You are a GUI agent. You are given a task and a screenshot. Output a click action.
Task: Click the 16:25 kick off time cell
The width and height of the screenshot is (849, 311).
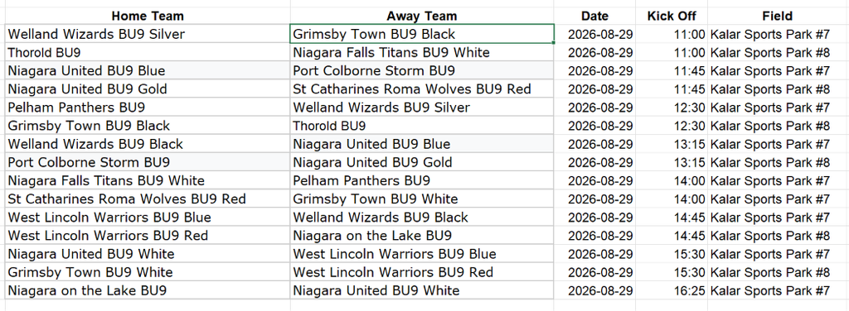[x=672, y=290]
